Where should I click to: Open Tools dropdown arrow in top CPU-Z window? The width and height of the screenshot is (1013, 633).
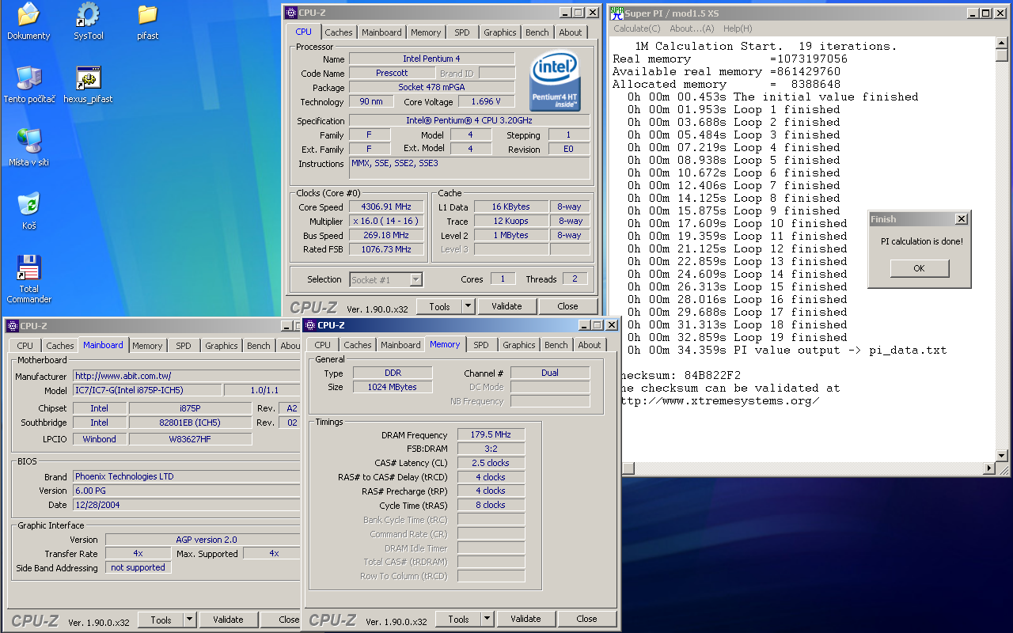pos(468,306)
